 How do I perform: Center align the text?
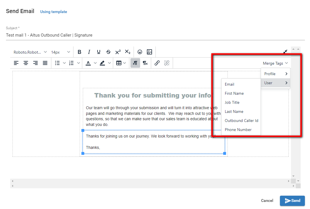[x=26, y=63]
